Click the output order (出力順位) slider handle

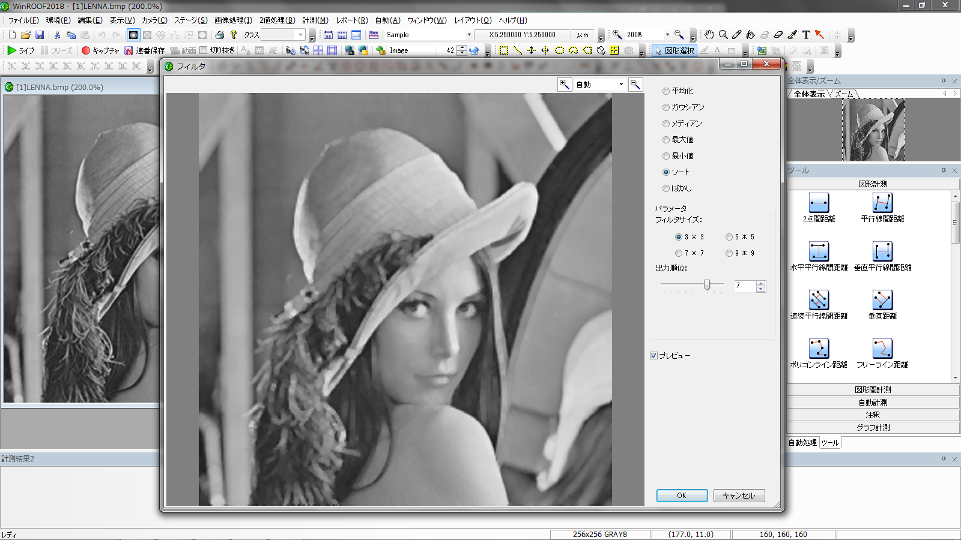(707, 284)
